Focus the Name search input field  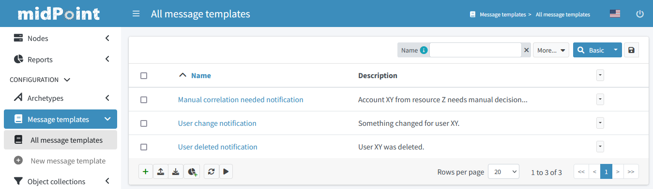point(475,50)
